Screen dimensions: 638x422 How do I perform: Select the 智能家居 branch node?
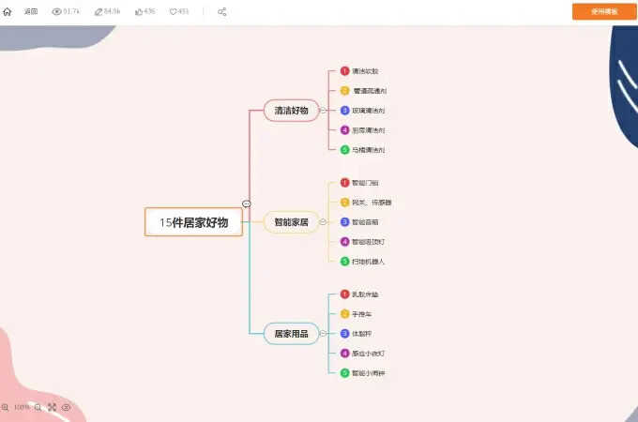292,222
